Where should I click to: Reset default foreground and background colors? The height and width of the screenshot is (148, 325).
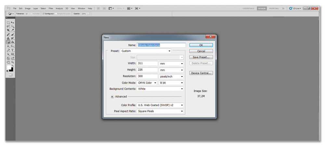(8, 71)
